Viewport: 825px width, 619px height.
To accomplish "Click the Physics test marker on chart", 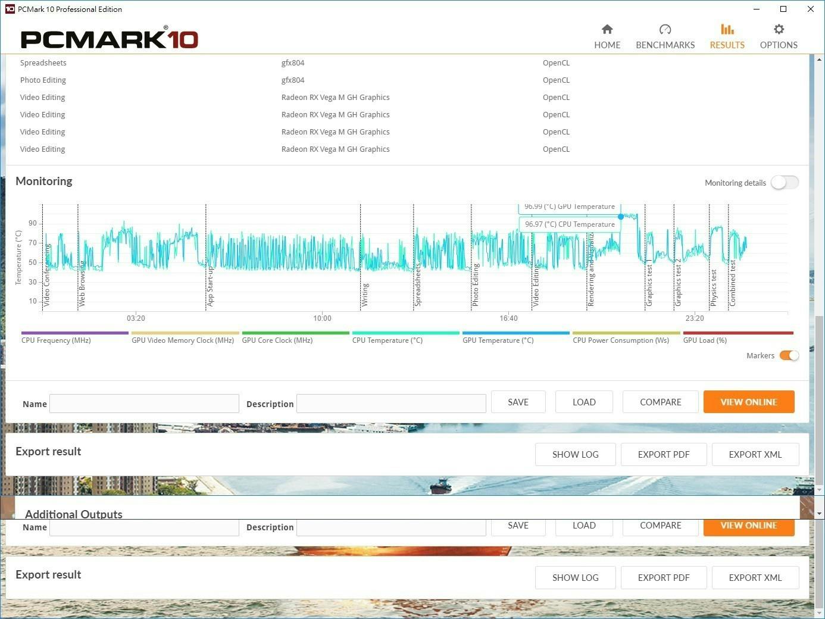I will (x=714, y=288).
